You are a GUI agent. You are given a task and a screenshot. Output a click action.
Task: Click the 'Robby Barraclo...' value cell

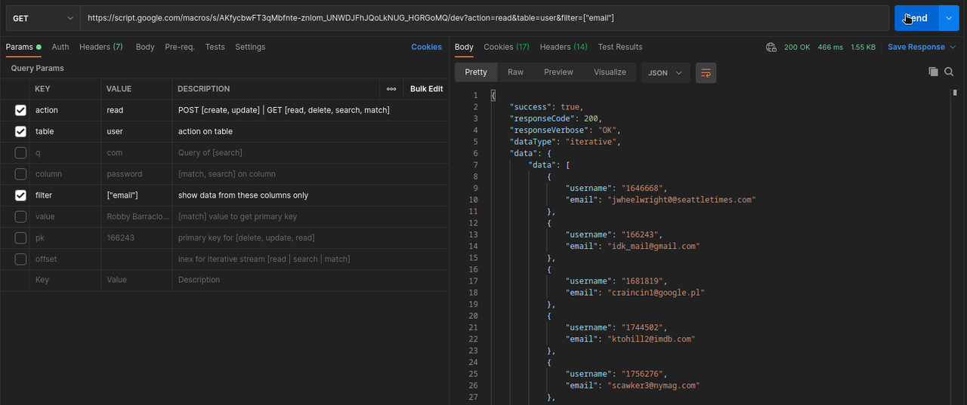137,216
